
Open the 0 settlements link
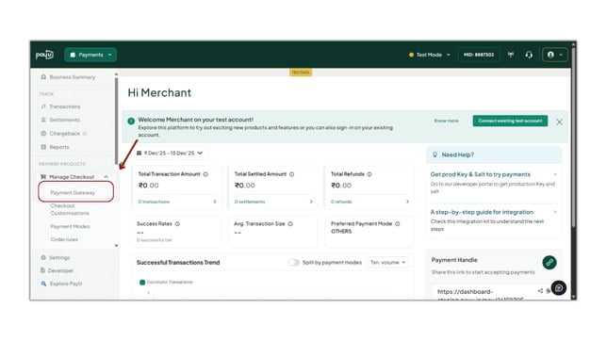[250, 202]
